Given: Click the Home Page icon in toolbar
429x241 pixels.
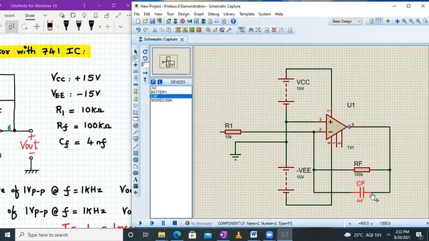Looking at the screenshot, I should click(168, 21).
